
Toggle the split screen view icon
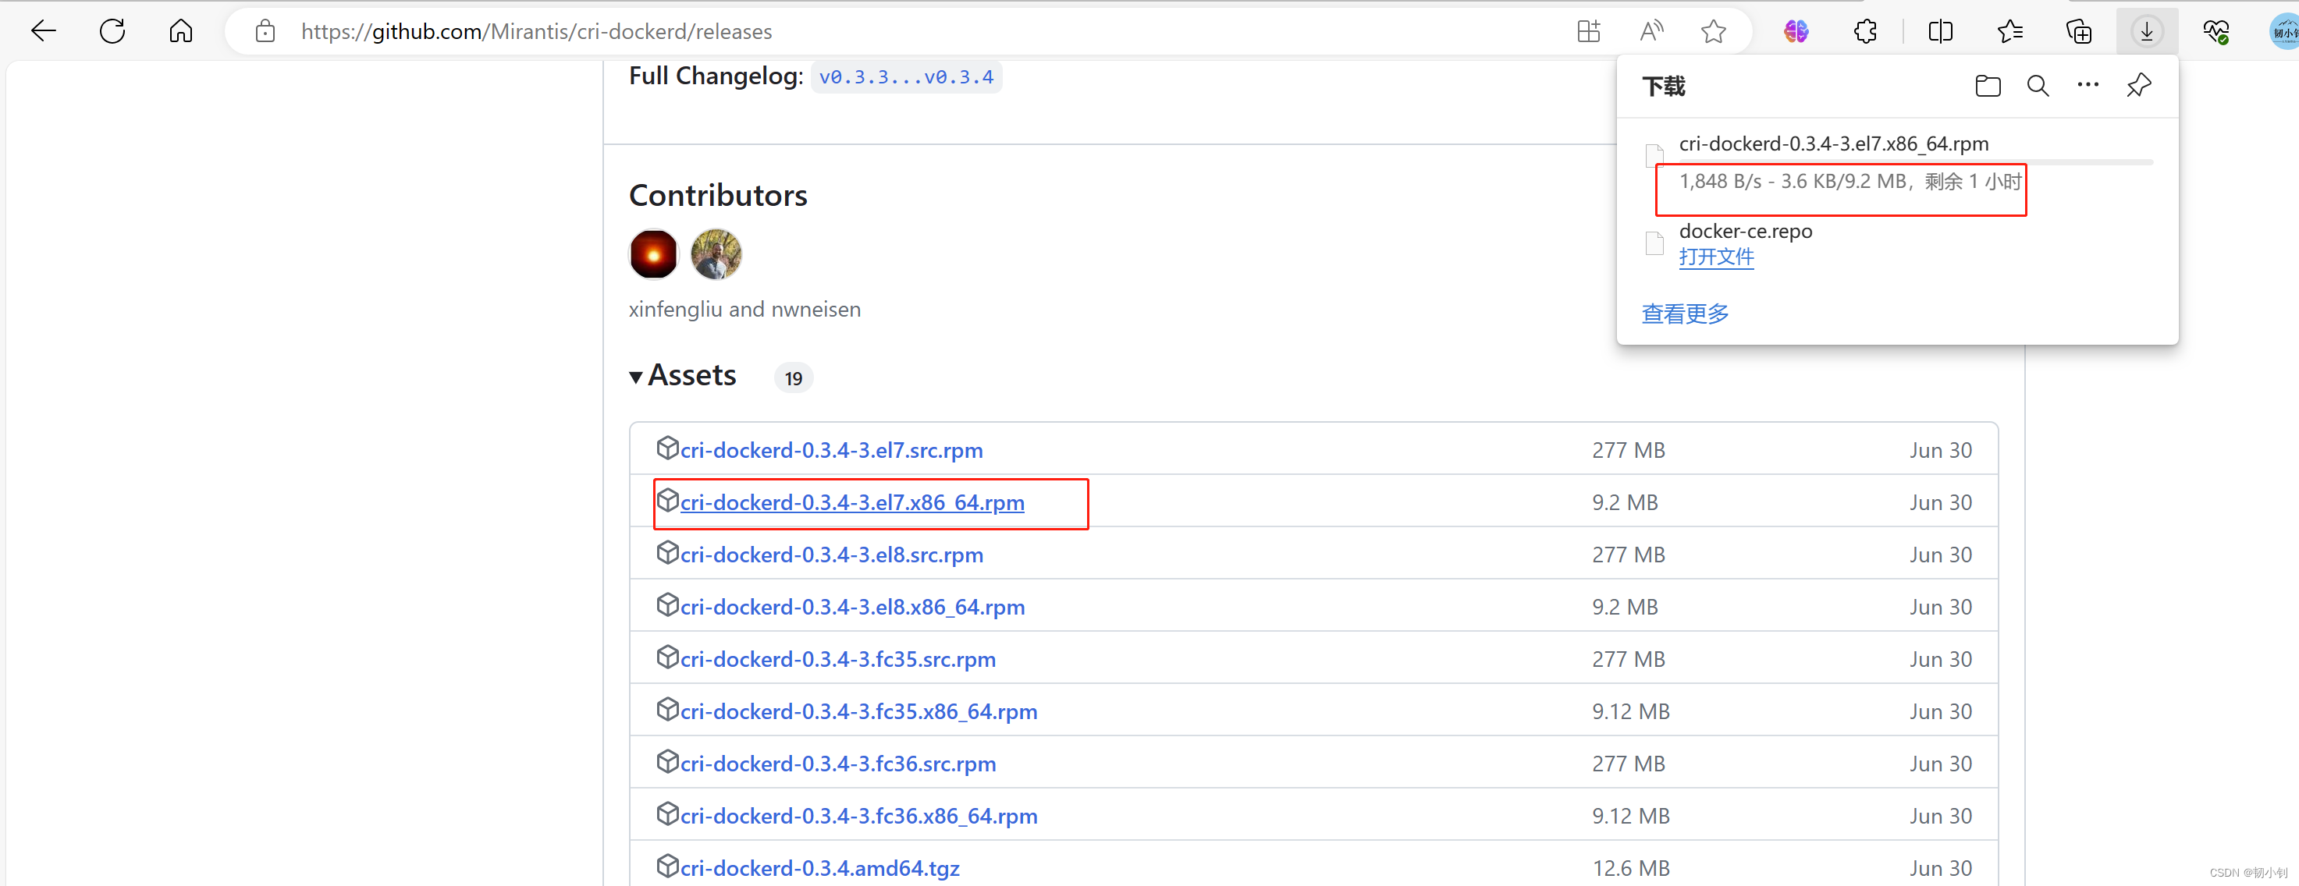[1940, 32]
